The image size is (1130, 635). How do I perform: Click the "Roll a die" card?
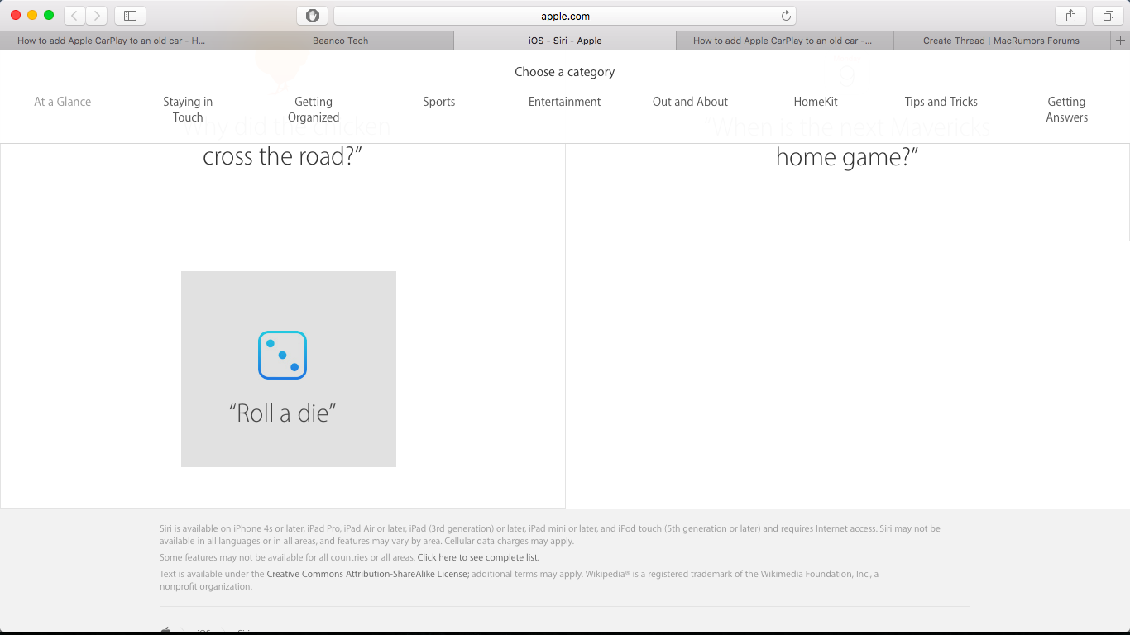[289, 369]
